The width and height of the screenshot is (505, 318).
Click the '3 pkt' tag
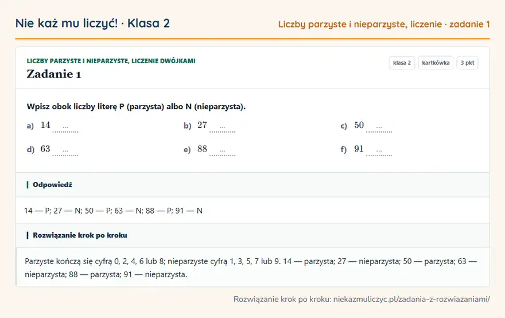(467, 63)
